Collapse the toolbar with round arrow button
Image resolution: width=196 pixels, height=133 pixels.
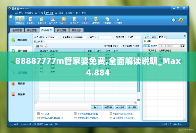[x=11, y=17]
